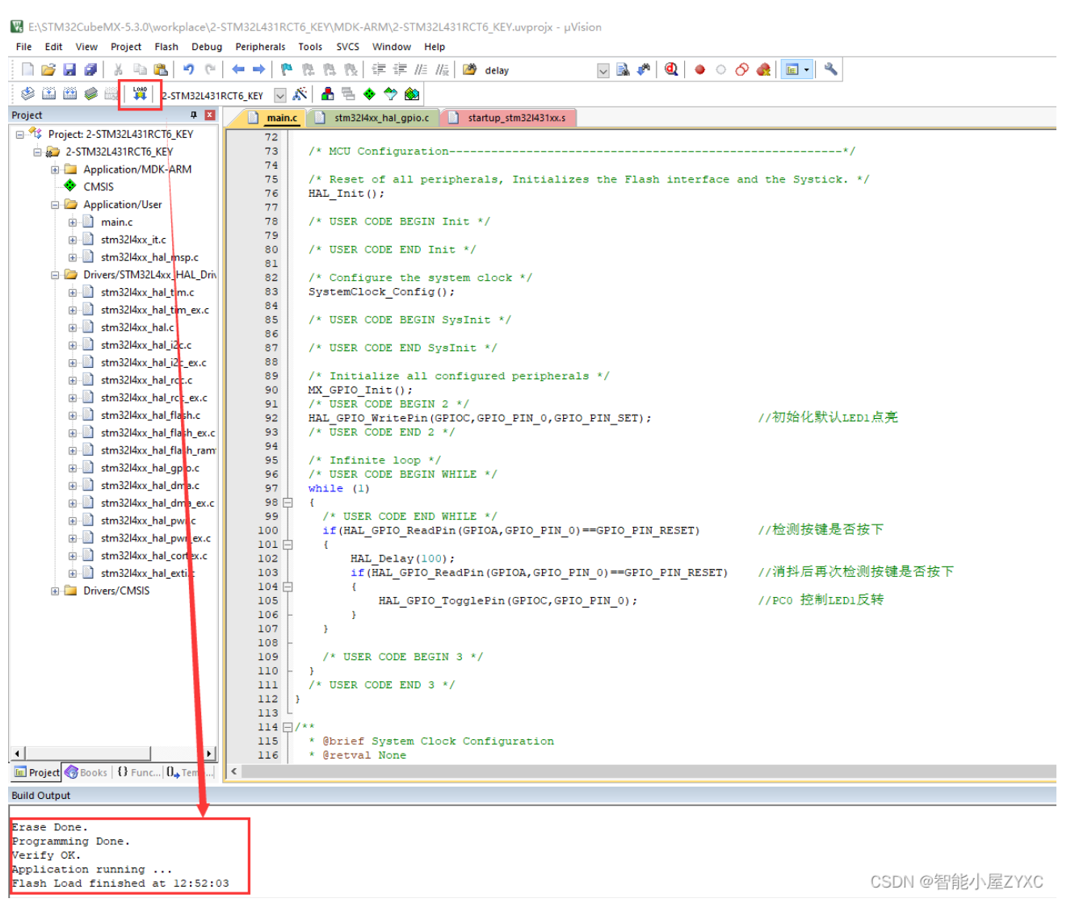Open the File menu
Screen dimensions: 1075x907
(x=23, y=47)
